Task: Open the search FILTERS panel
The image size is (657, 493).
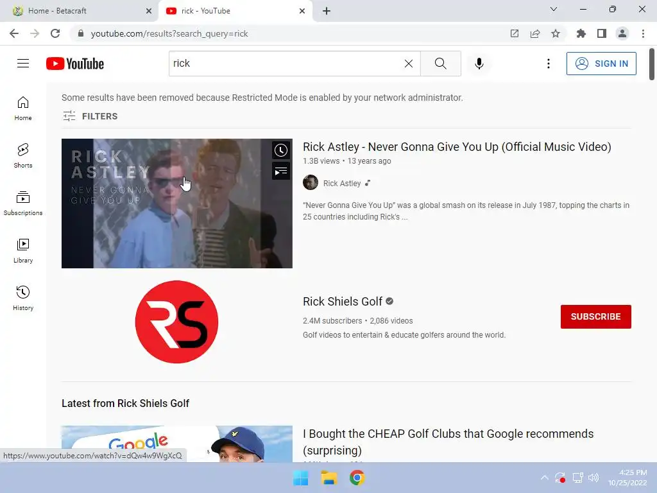Action: coord(90,116)
